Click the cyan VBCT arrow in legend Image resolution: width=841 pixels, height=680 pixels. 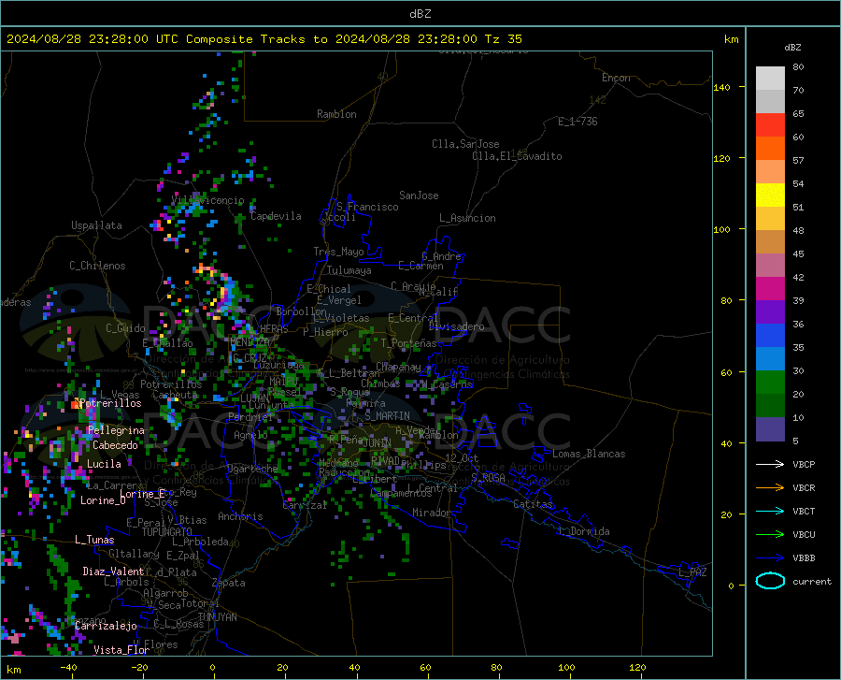(x=770, y=511)
